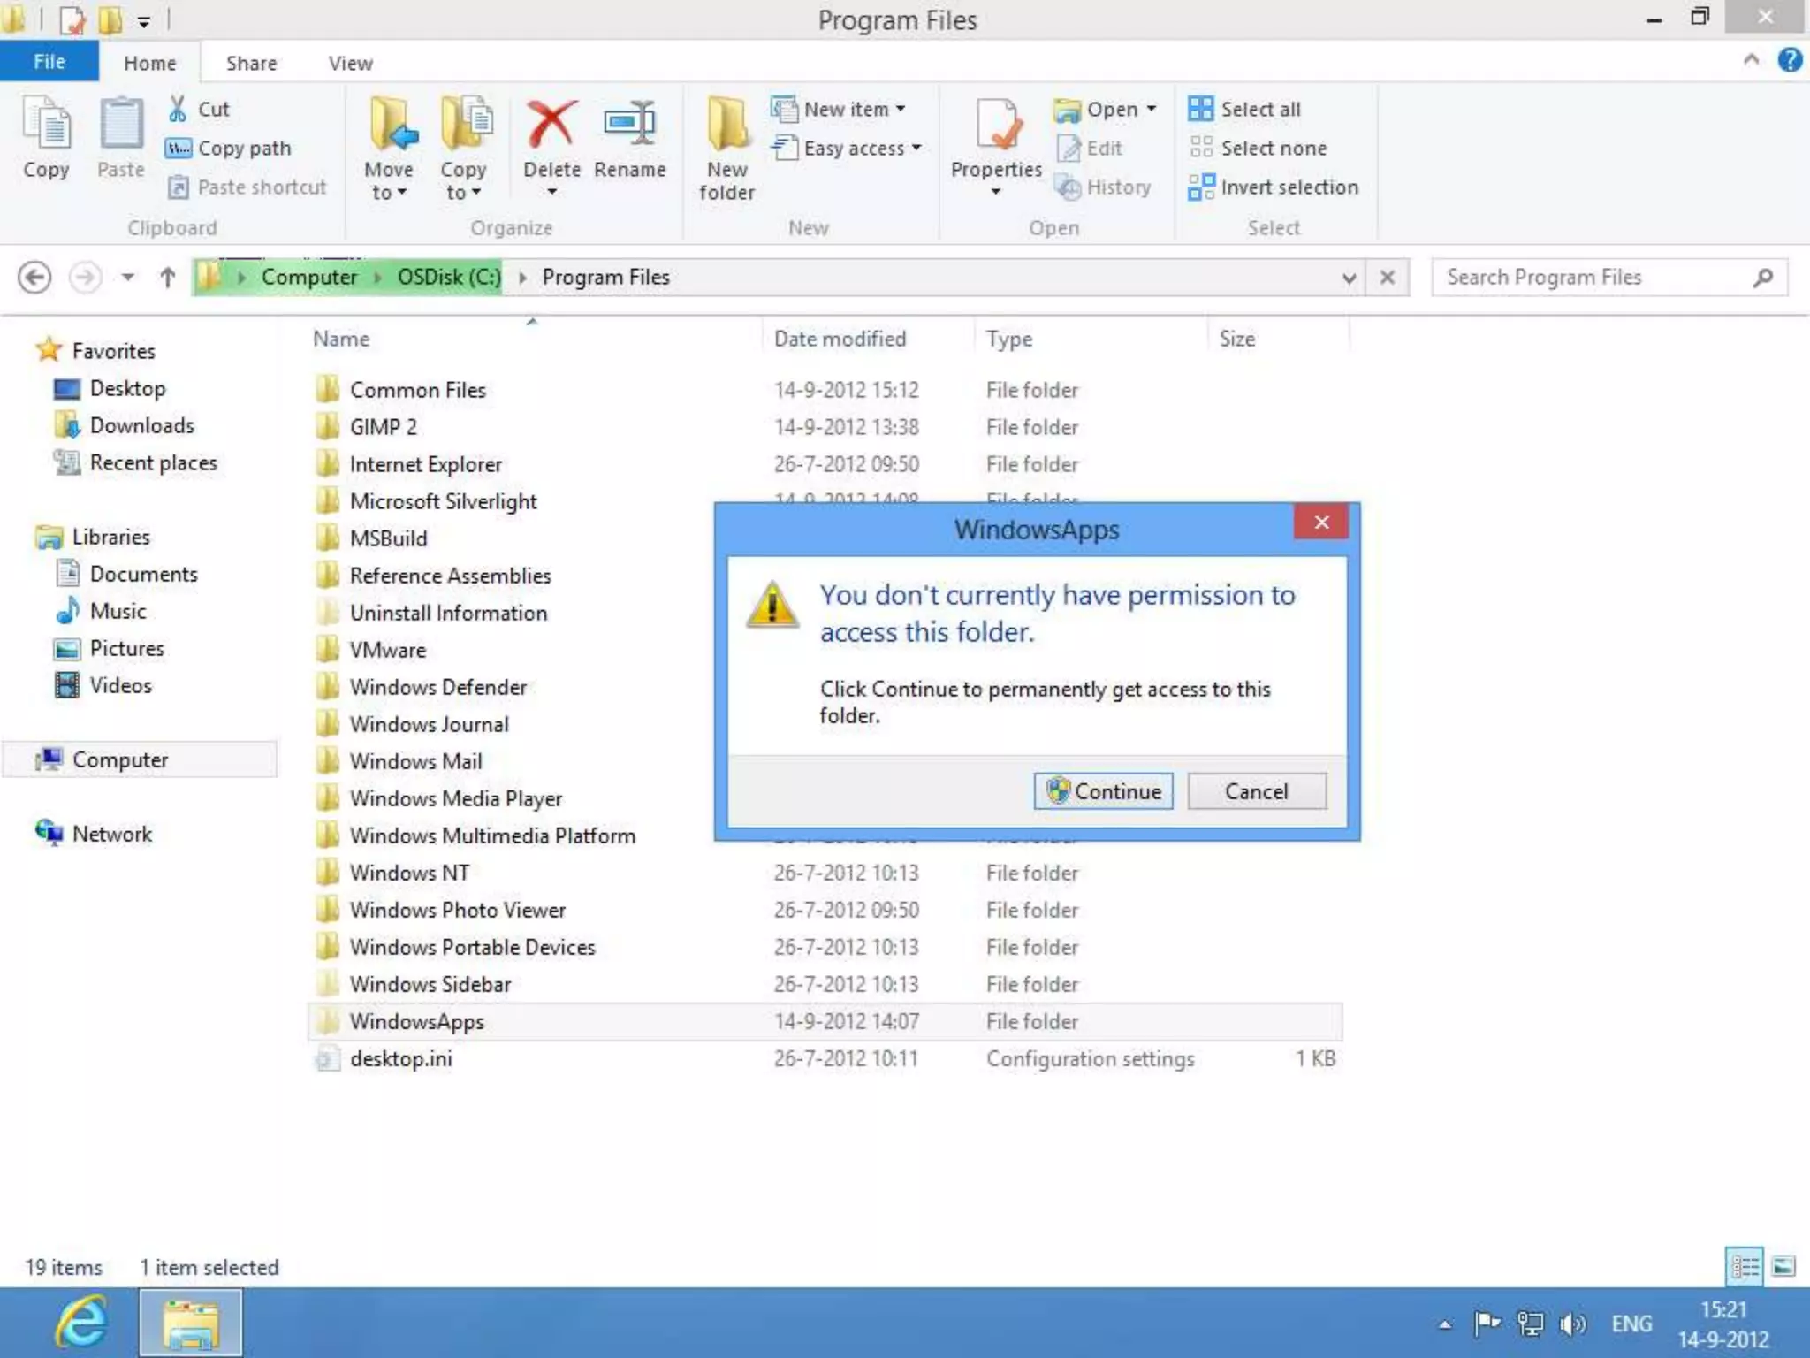1810x1358 pixels.
Task: Click Cancel in WindowsApps dialog
Action: point(1257,791)
